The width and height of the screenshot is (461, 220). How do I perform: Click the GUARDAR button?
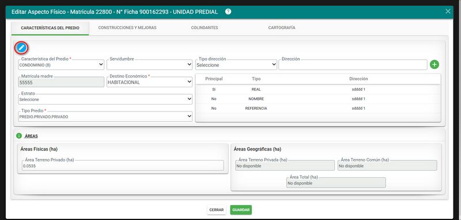tap(241, 210)
